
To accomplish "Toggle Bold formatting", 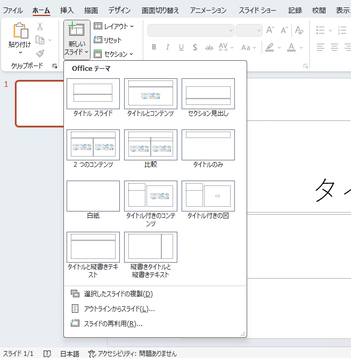I will point(154,47).
